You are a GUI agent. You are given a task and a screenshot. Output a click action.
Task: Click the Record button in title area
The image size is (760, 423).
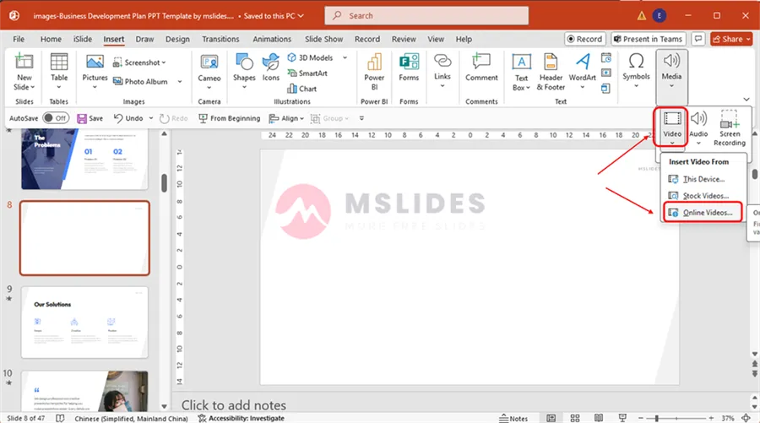click(584, 39)
